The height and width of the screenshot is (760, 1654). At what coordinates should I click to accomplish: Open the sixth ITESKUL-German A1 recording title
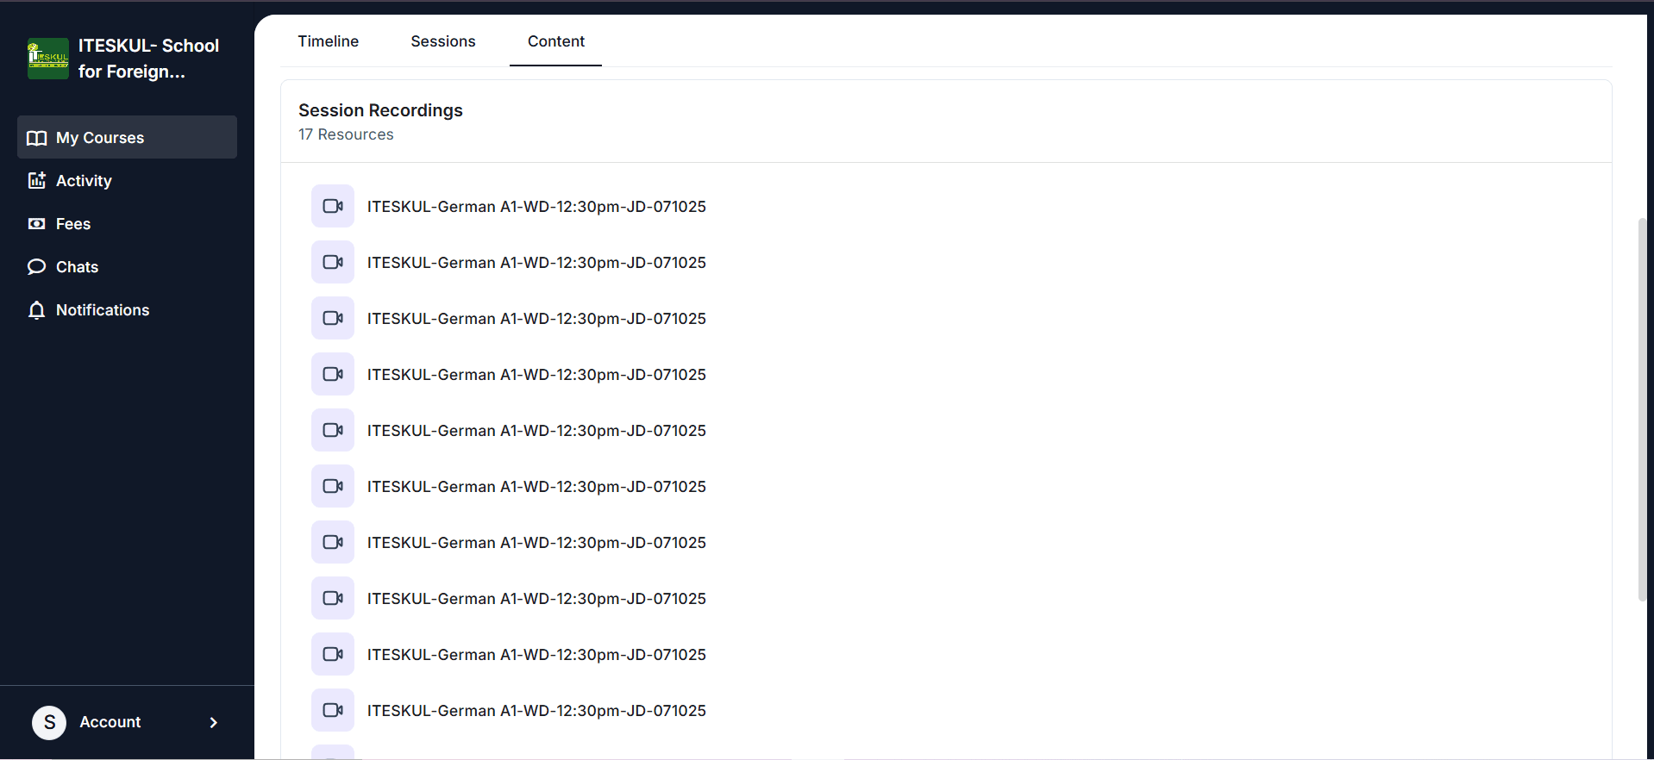[536, 487]
